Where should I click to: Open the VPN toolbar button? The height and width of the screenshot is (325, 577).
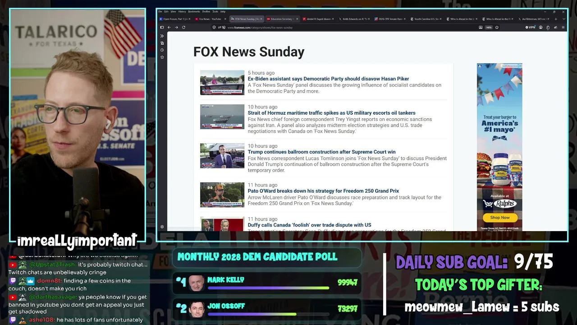(530, 28)
